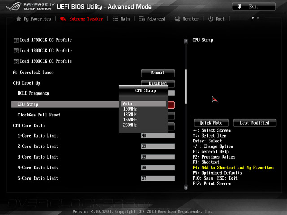287x215 pixels.
Task: Click the F12: Print Screen hint
Action: [x=212, y=183]
